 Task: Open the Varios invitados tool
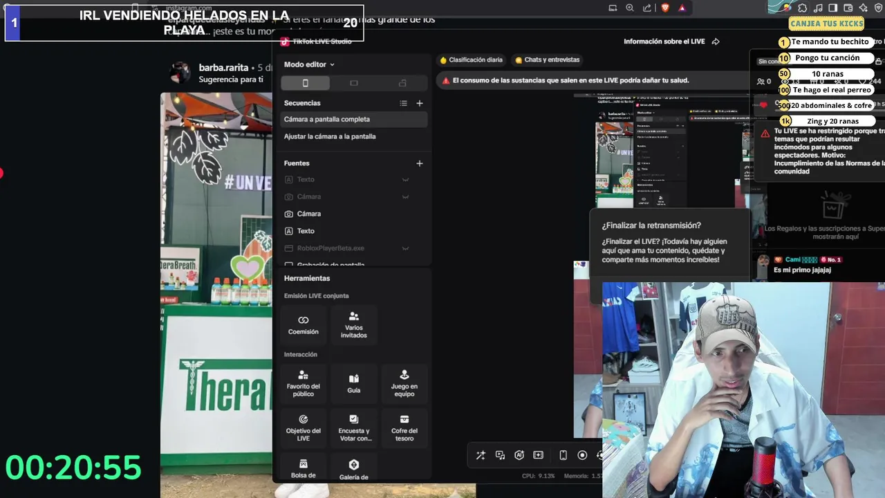point(353,325)
